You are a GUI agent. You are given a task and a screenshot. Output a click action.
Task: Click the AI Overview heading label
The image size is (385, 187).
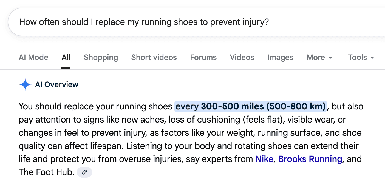pos(57,85)
